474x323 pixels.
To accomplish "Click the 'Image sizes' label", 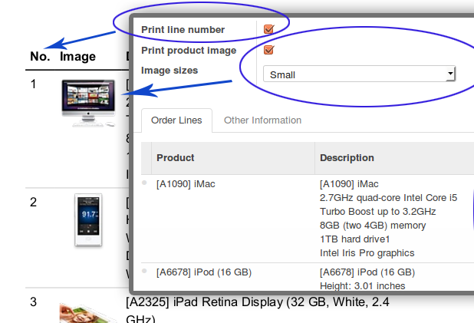I will tap(170, 71).
